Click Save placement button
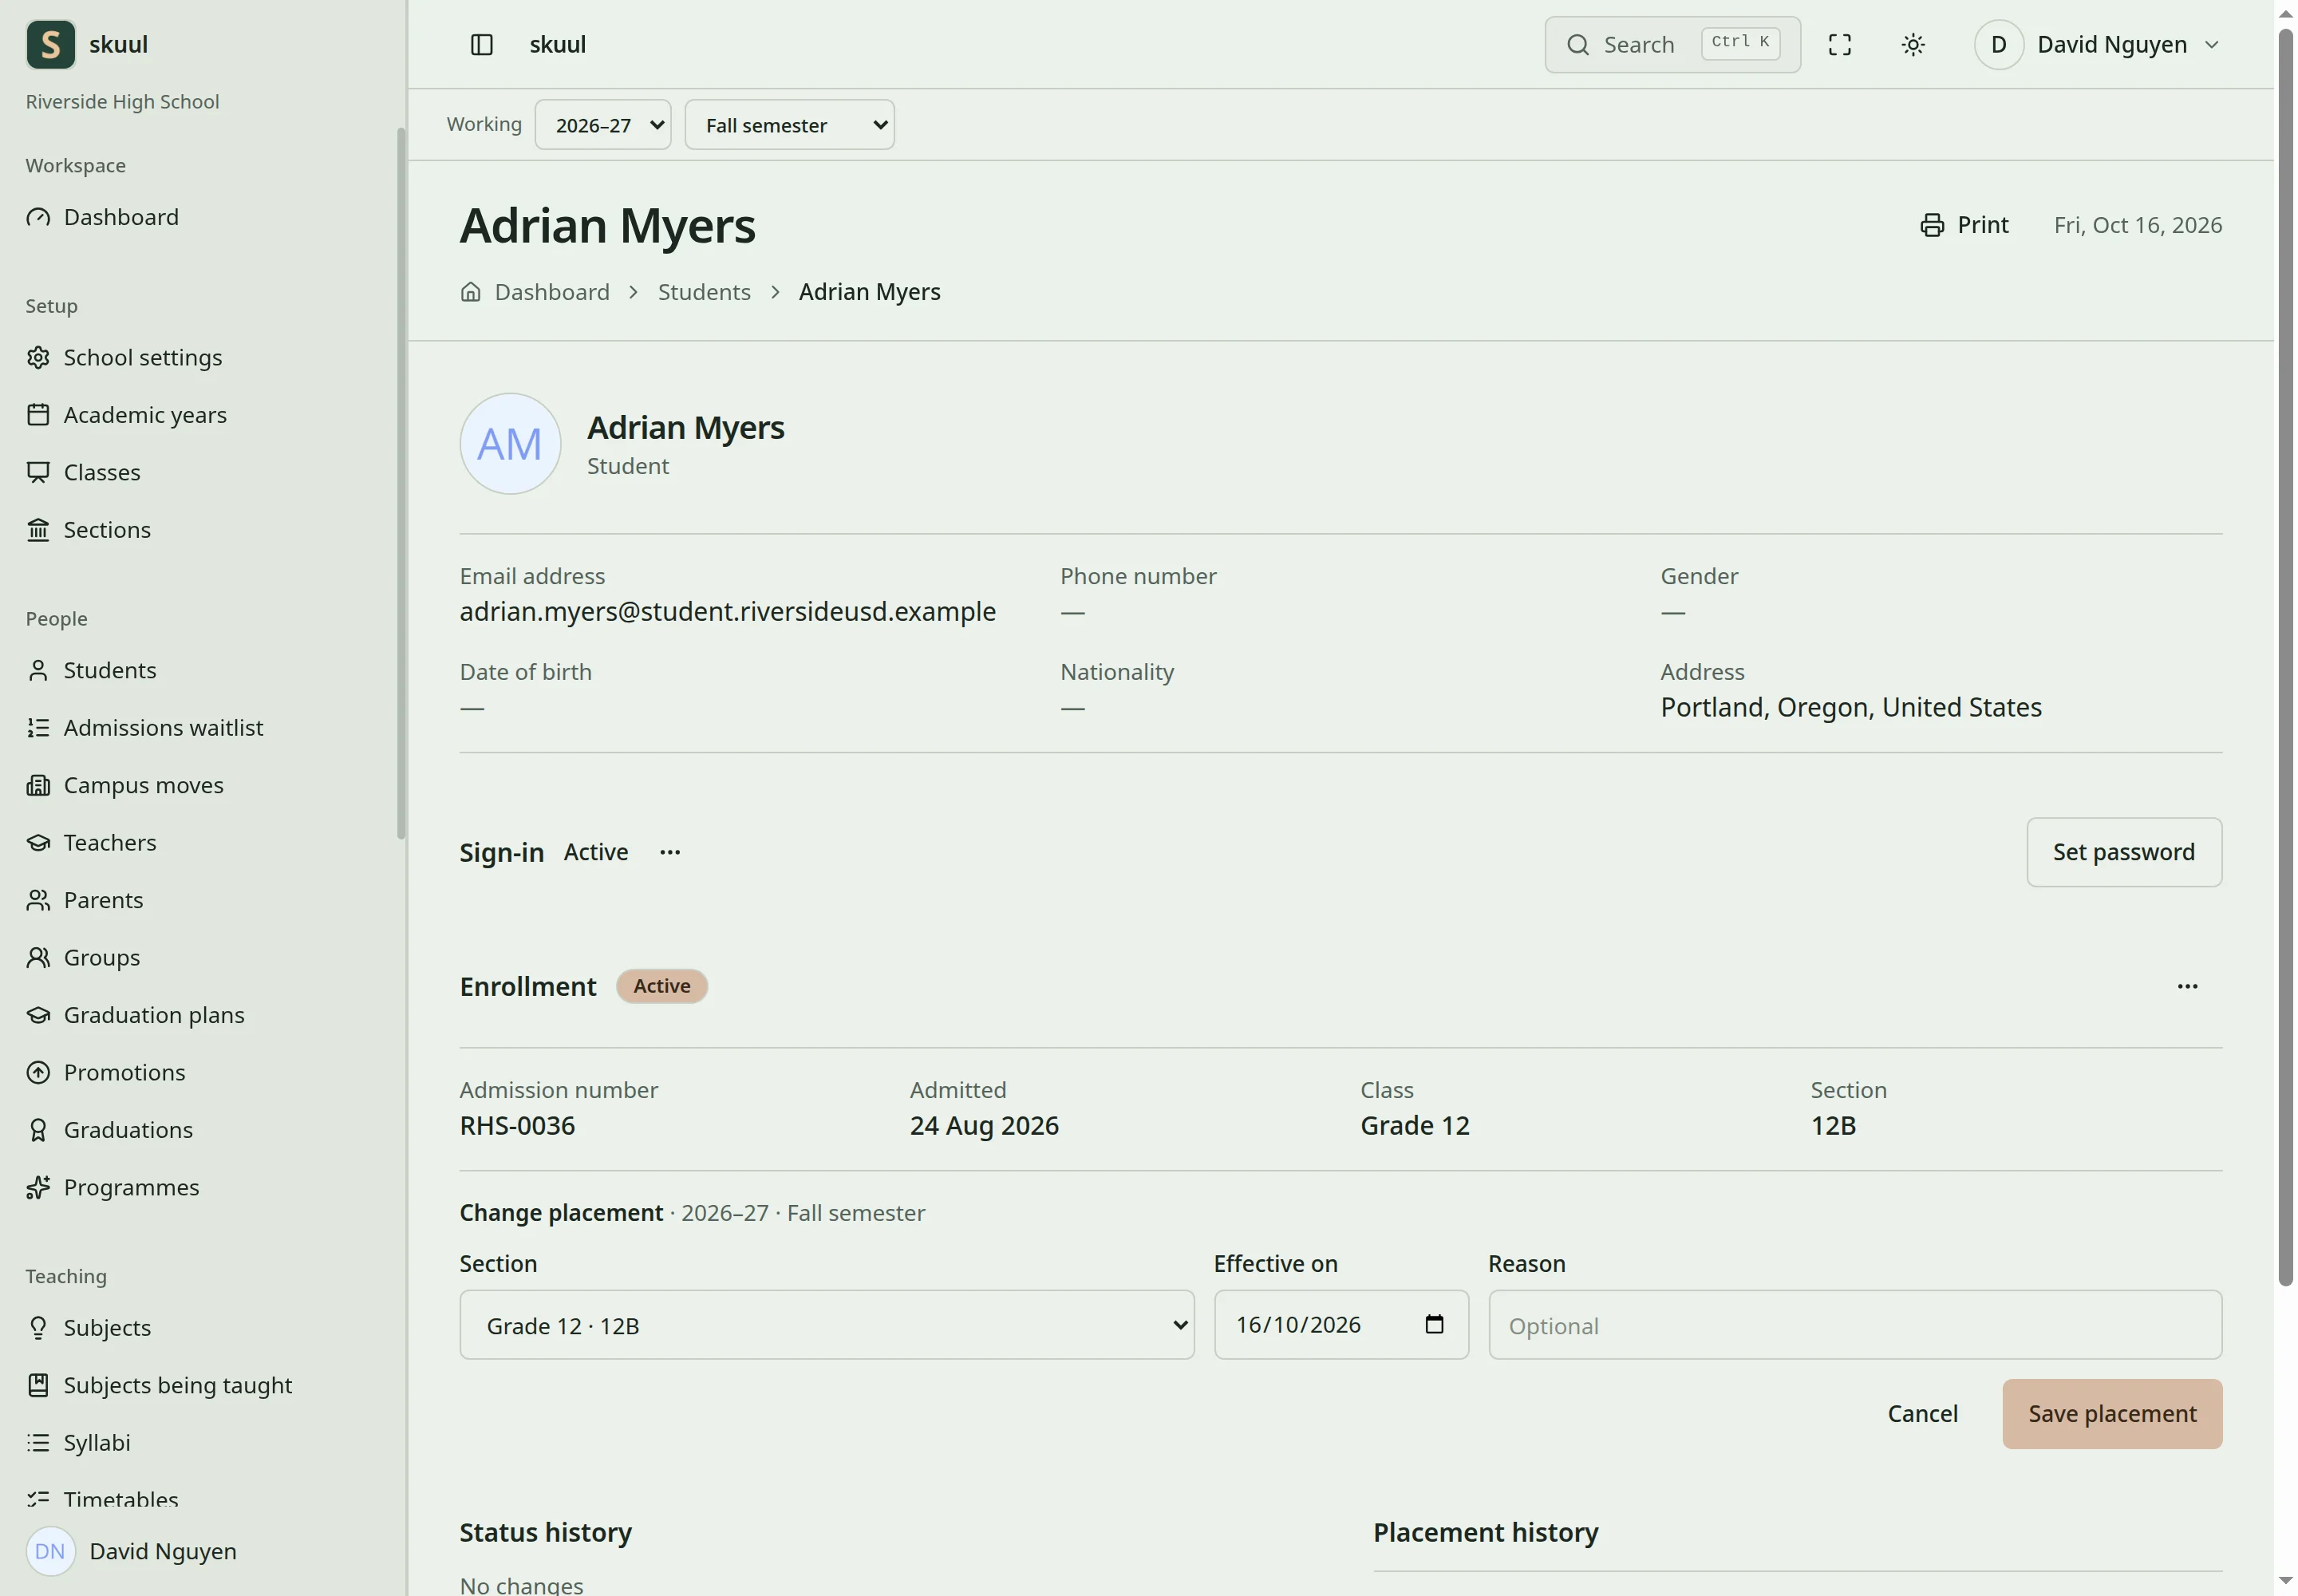The image size is (2298, 1596). point(2111,1413)
